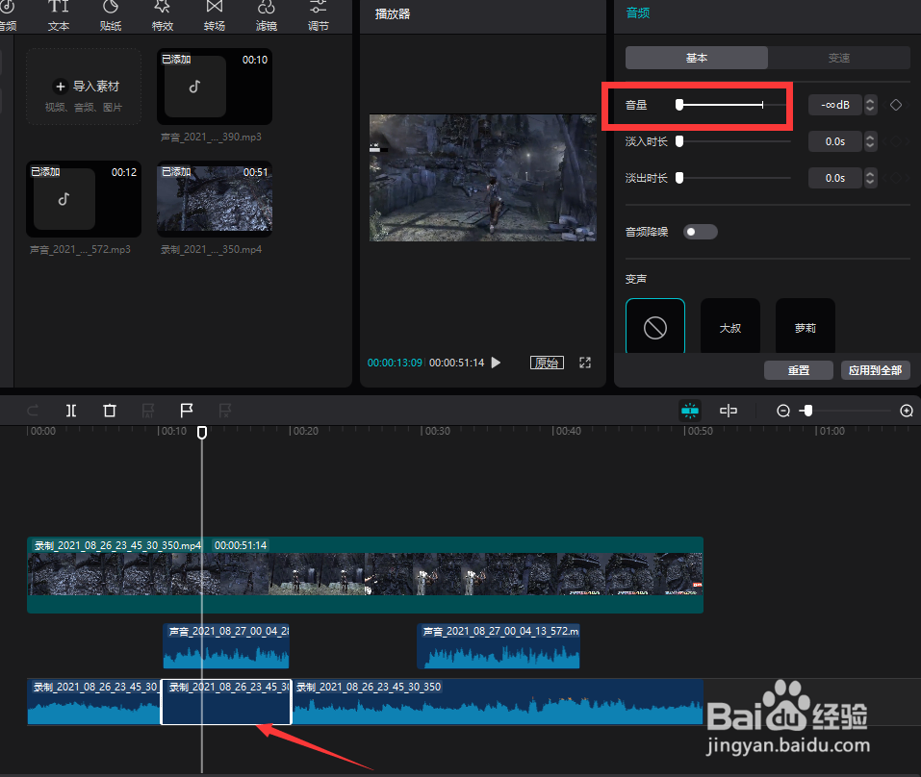Select the 萝莉 voice change effect

tap(806, 326)
